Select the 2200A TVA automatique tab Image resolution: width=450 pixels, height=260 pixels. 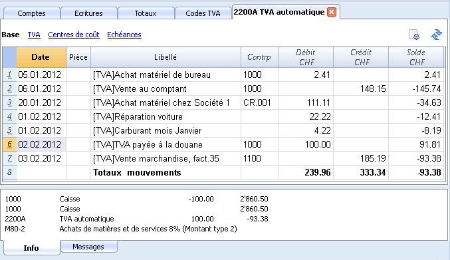coord(279,12)
